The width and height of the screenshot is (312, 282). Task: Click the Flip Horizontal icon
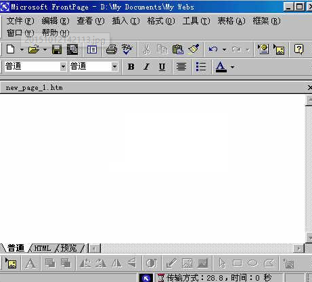[x=116, y=263]
